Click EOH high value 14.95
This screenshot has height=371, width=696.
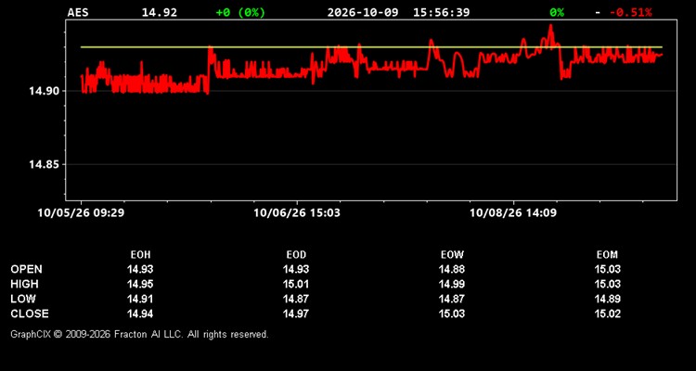[140, 284]
